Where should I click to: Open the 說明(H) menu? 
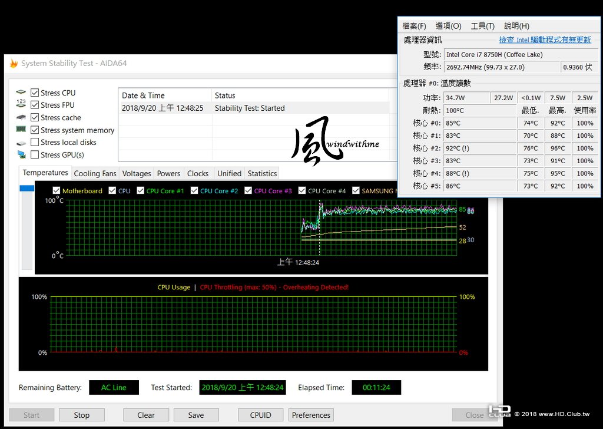(x=516, y=26)
